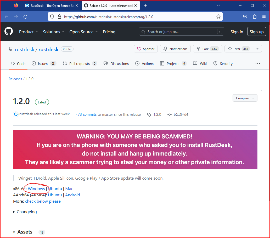Open the tracking protection shield icon
Screen dimensions: 270x238
[52, 17]
